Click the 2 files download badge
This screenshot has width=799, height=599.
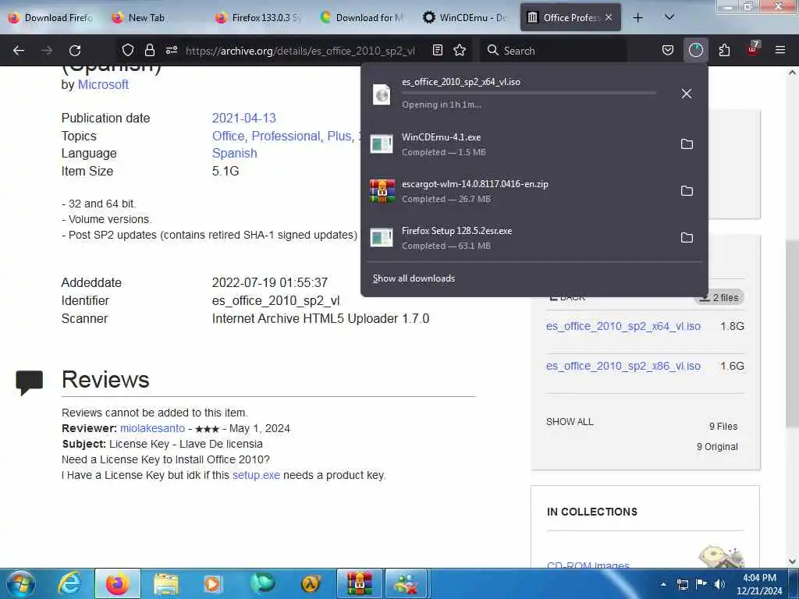coord(719,297)
